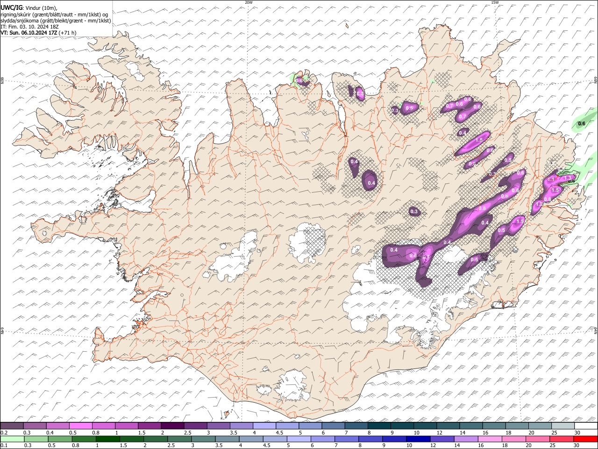The height and width of the screenshot is (449, 598).
Task: Click the 0.2 swatch in upper snow legend
Action: (12, 426)
